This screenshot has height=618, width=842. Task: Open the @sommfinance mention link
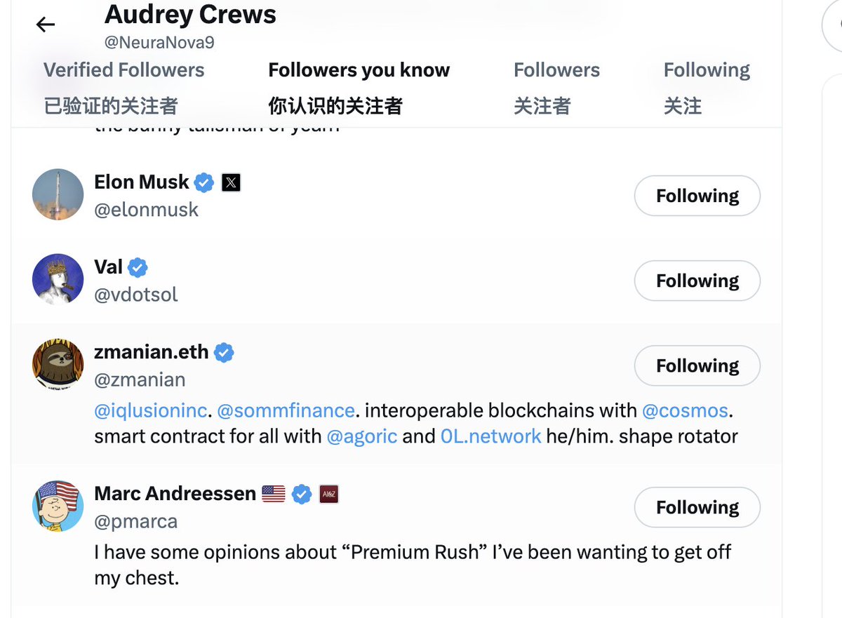[x=286, y=410]
